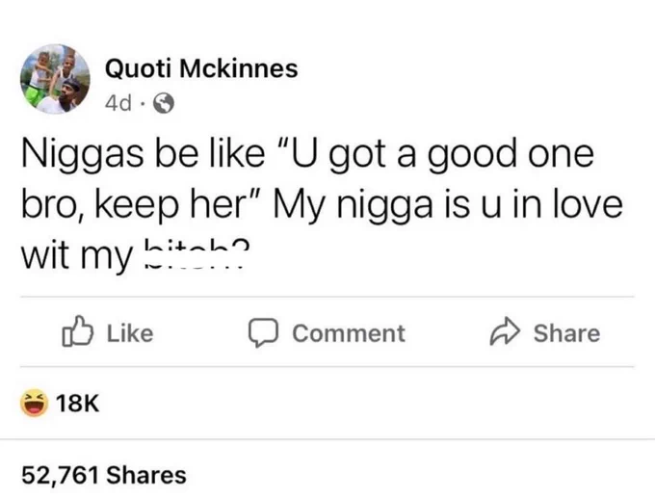Open the Quoti Mckinnes profile picture

tap(55, 81)
